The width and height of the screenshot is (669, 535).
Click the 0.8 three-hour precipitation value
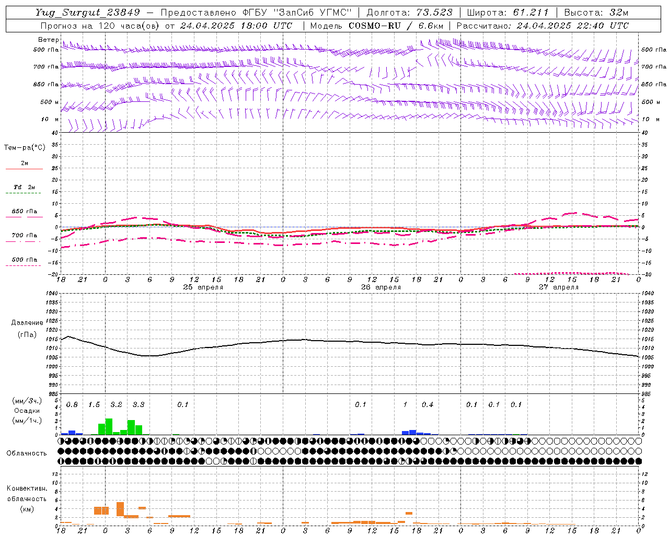[72, 405]
